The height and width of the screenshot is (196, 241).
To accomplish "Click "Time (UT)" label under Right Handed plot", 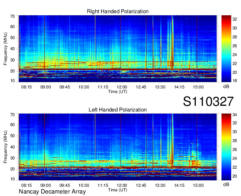I will 118,92.
